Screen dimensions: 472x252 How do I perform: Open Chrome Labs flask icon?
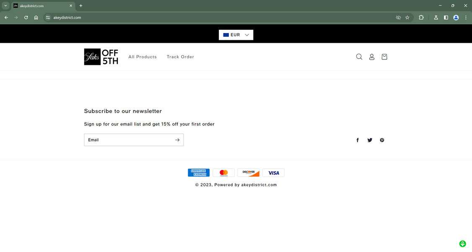click(436, 18)
